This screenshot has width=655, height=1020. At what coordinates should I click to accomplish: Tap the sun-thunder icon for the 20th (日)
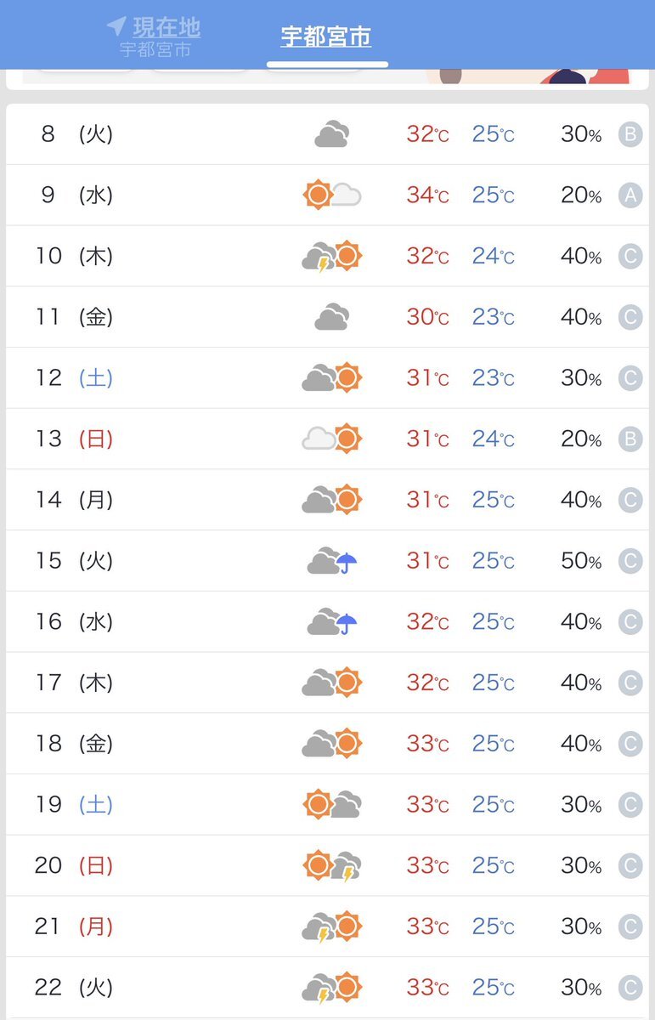click(332, 865)
